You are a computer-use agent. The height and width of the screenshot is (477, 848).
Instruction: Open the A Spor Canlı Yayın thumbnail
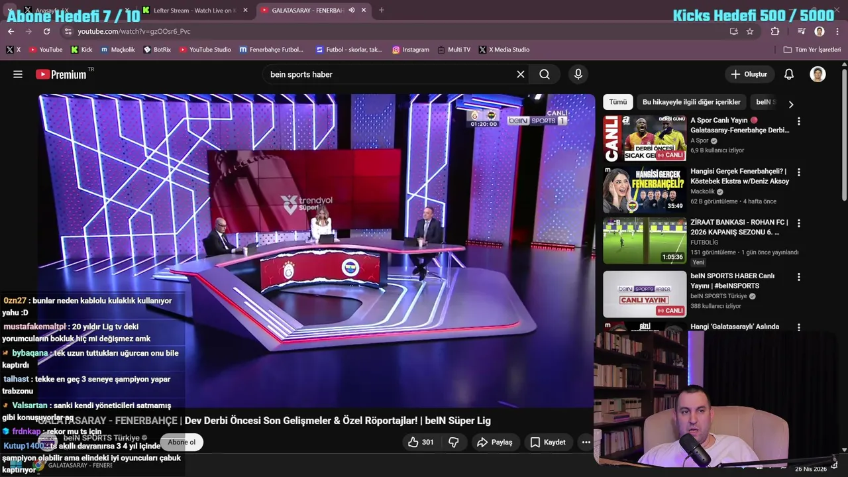click(645, 138)
